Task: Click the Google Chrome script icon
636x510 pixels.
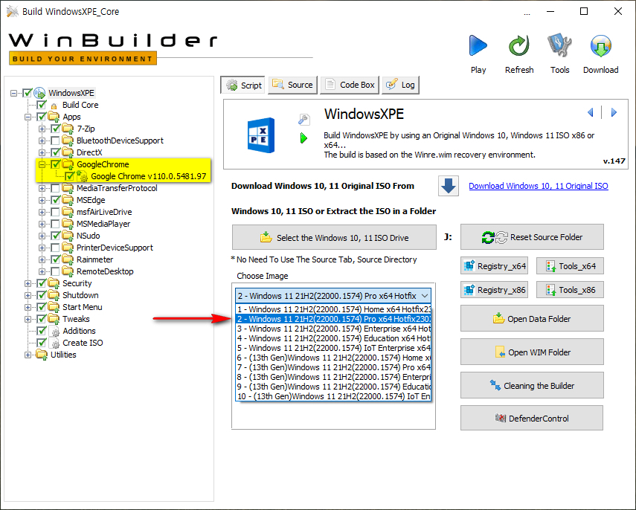Action: (x=82, y=176)
